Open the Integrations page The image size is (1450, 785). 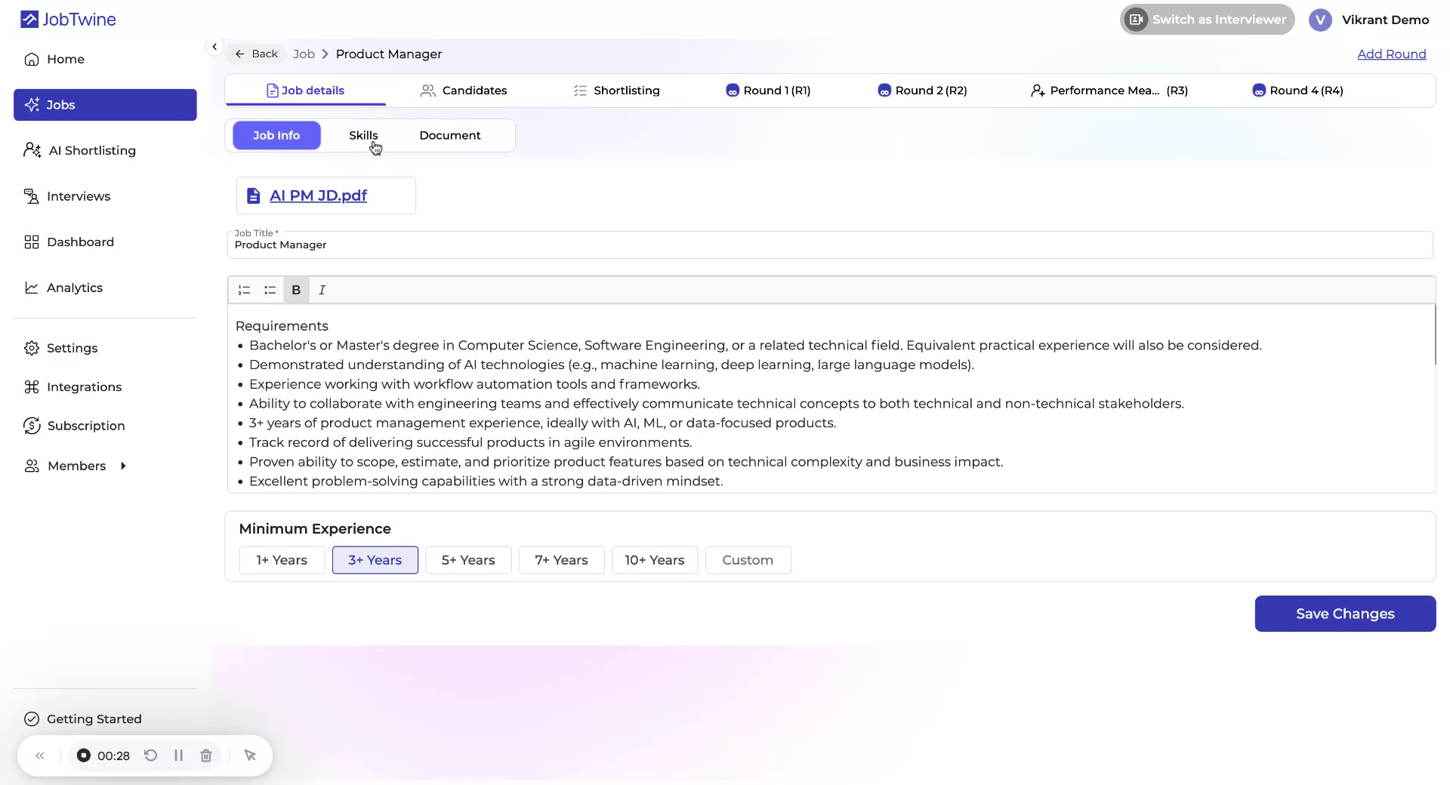(x=85, y=386)
